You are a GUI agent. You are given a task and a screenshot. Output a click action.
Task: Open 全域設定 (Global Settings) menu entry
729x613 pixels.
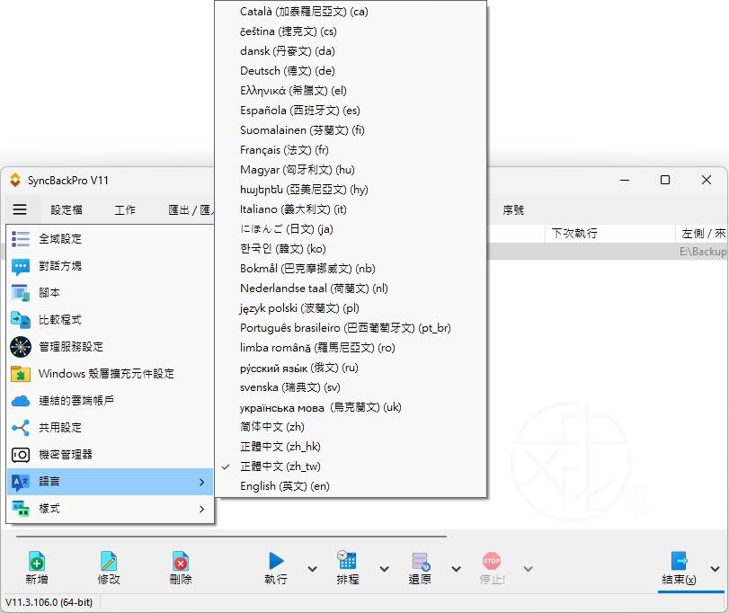(60, 239)
